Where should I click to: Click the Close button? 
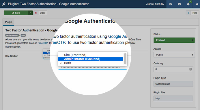[43, 13]
